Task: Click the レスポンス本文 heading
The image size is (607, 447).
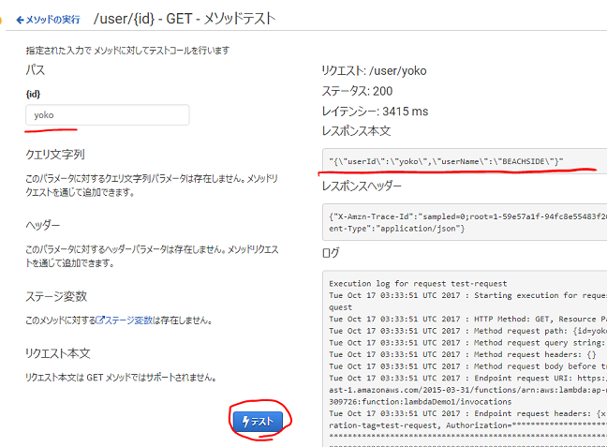Action: (x=356, y=131)
